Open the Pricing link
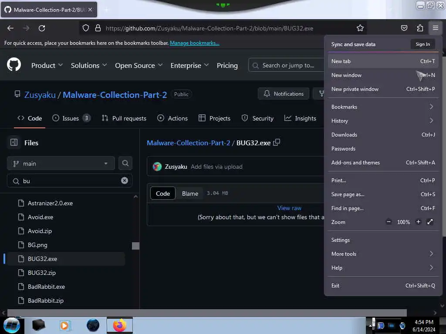The width and height of the screenshot is (446, 334). (227, 65)
